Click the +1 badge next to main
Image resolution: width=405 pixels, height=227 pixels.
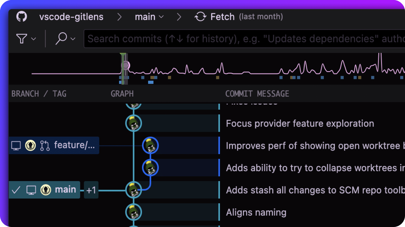point(91,190)
